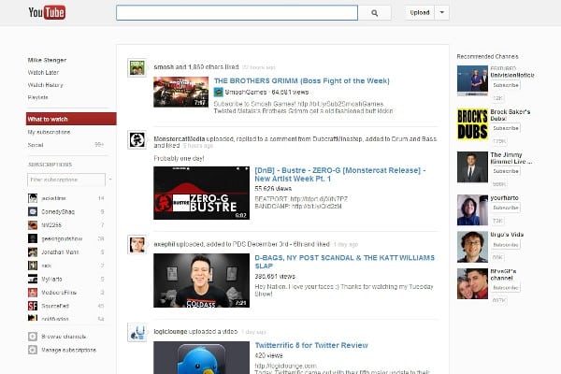Subscribe to BfvsGf's channel
561x374 pixels.
coord(506,288)
